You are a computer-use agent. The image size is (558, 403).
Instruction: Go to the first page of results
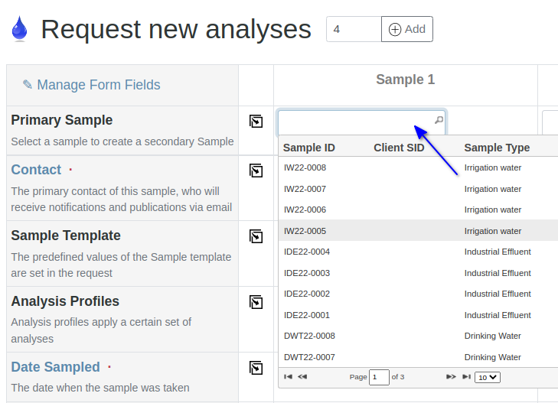pos(289,377)
